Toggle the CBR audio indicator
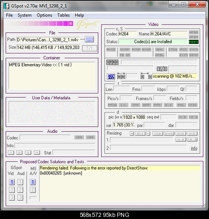Viewport: 209px width, 219px height. tap(79, 137)
